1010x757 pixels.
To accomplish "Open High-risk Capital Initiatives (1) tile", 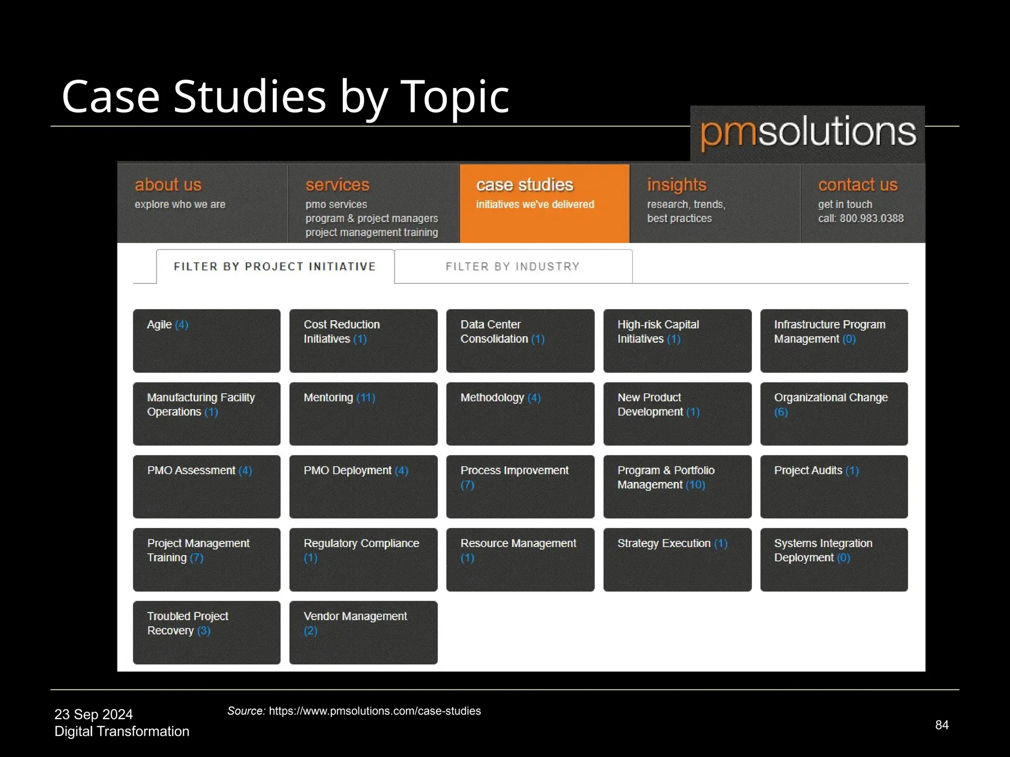I will click(x=677, y=341).
